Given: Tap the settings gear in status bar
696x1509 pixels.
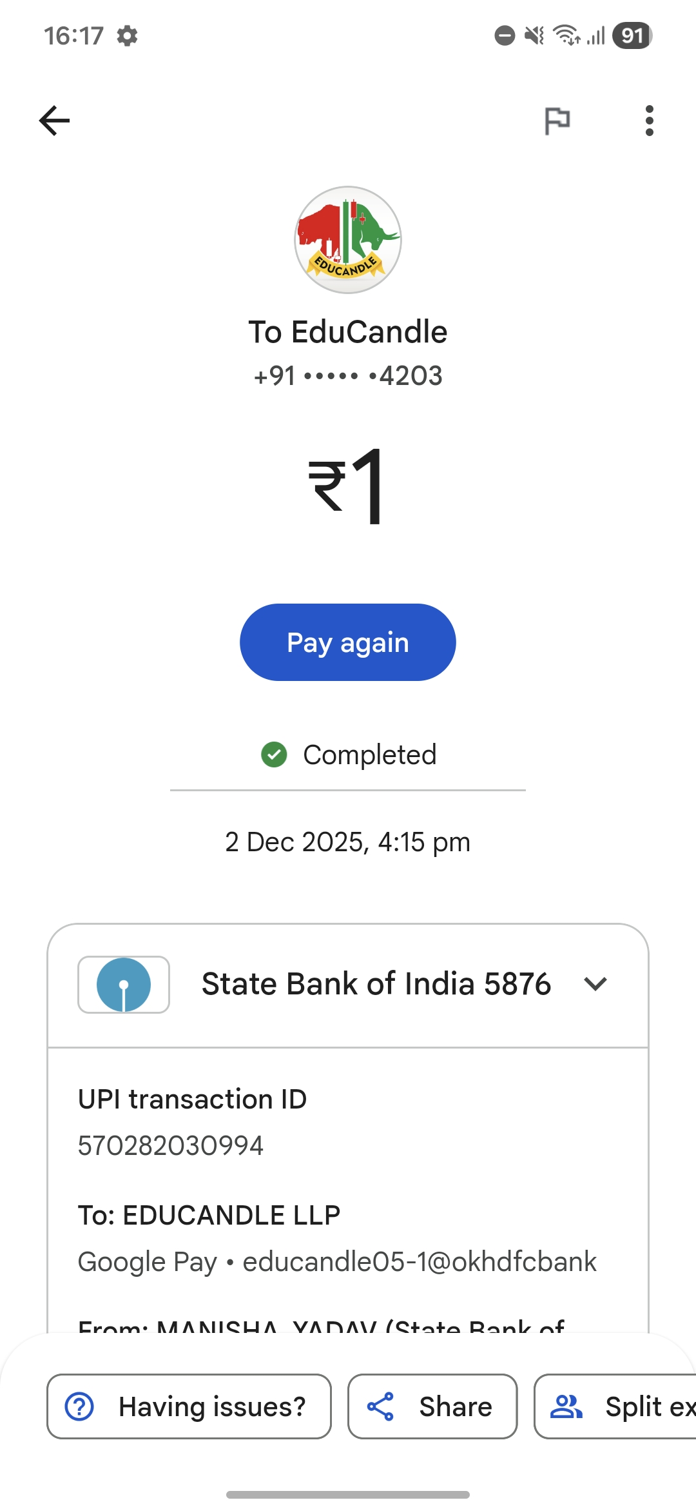Looking at the screenshot, I should [128, 36].
